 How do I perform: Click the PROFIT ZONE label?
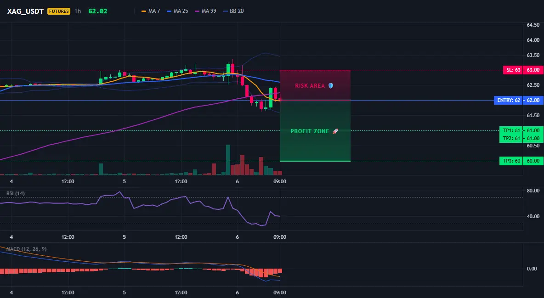pos(310,131)
